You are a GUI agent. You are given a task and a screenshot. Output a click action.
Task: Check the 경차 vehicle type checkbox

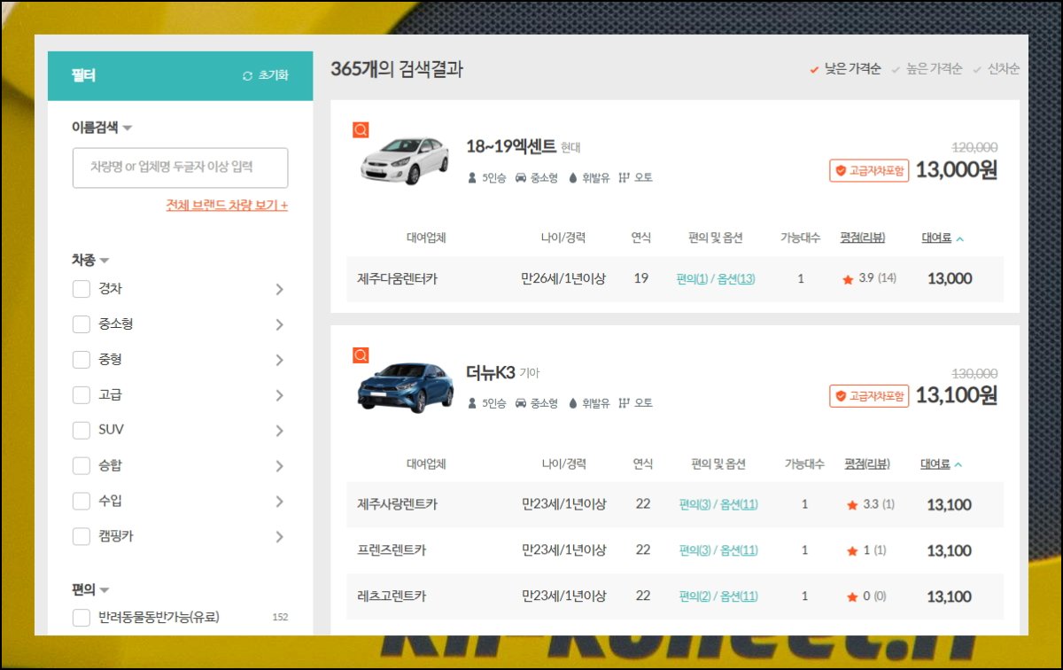[81, 289]
